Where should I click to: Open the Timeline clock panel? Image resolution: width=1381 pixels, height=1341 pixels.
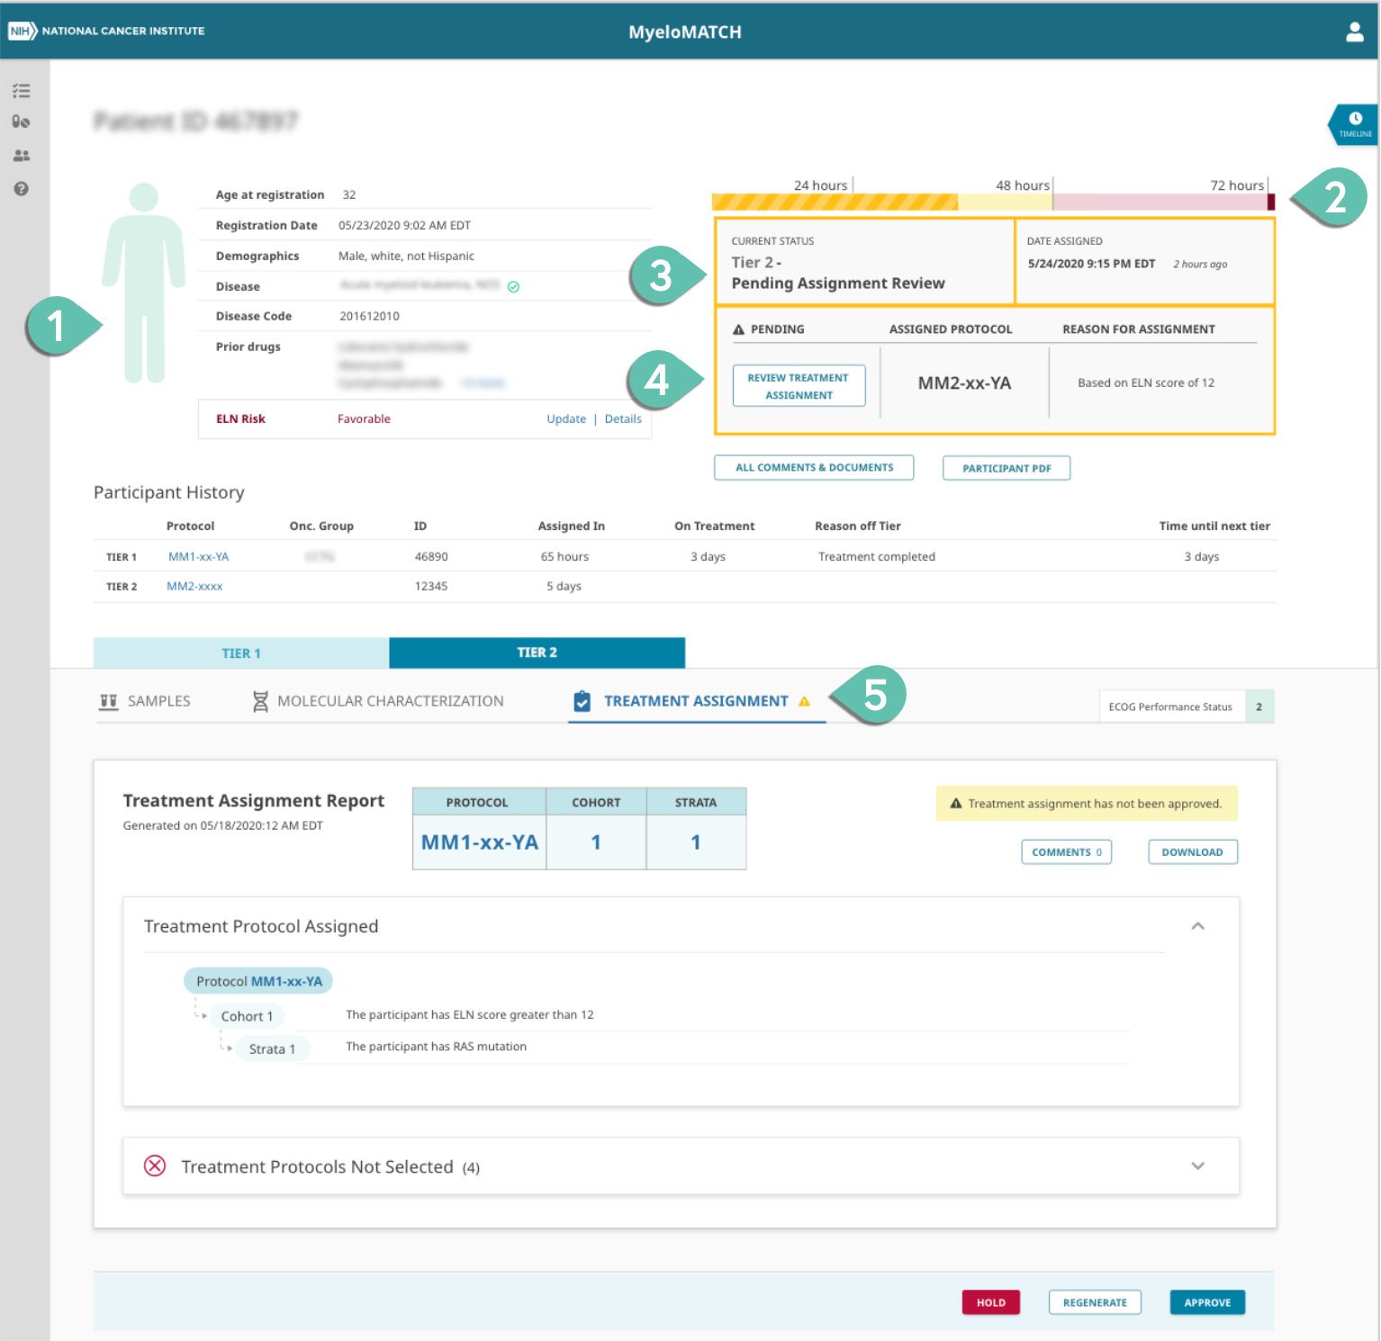tap(1354, 124)
